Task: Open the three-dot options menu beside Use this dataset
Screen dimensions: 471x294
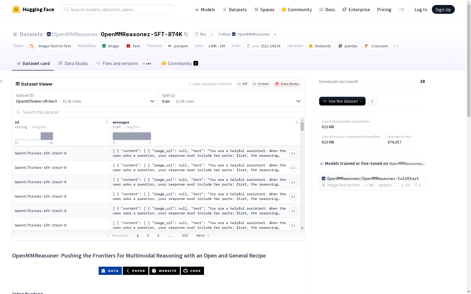Action: point(372,101)
